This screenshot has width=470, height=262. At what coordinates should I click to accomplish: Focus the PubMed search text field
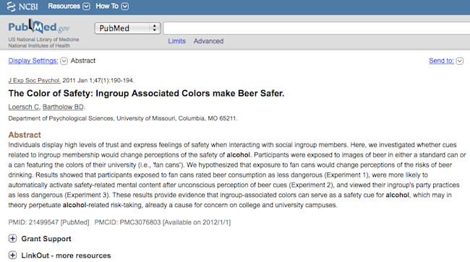[x=317, y=28]
